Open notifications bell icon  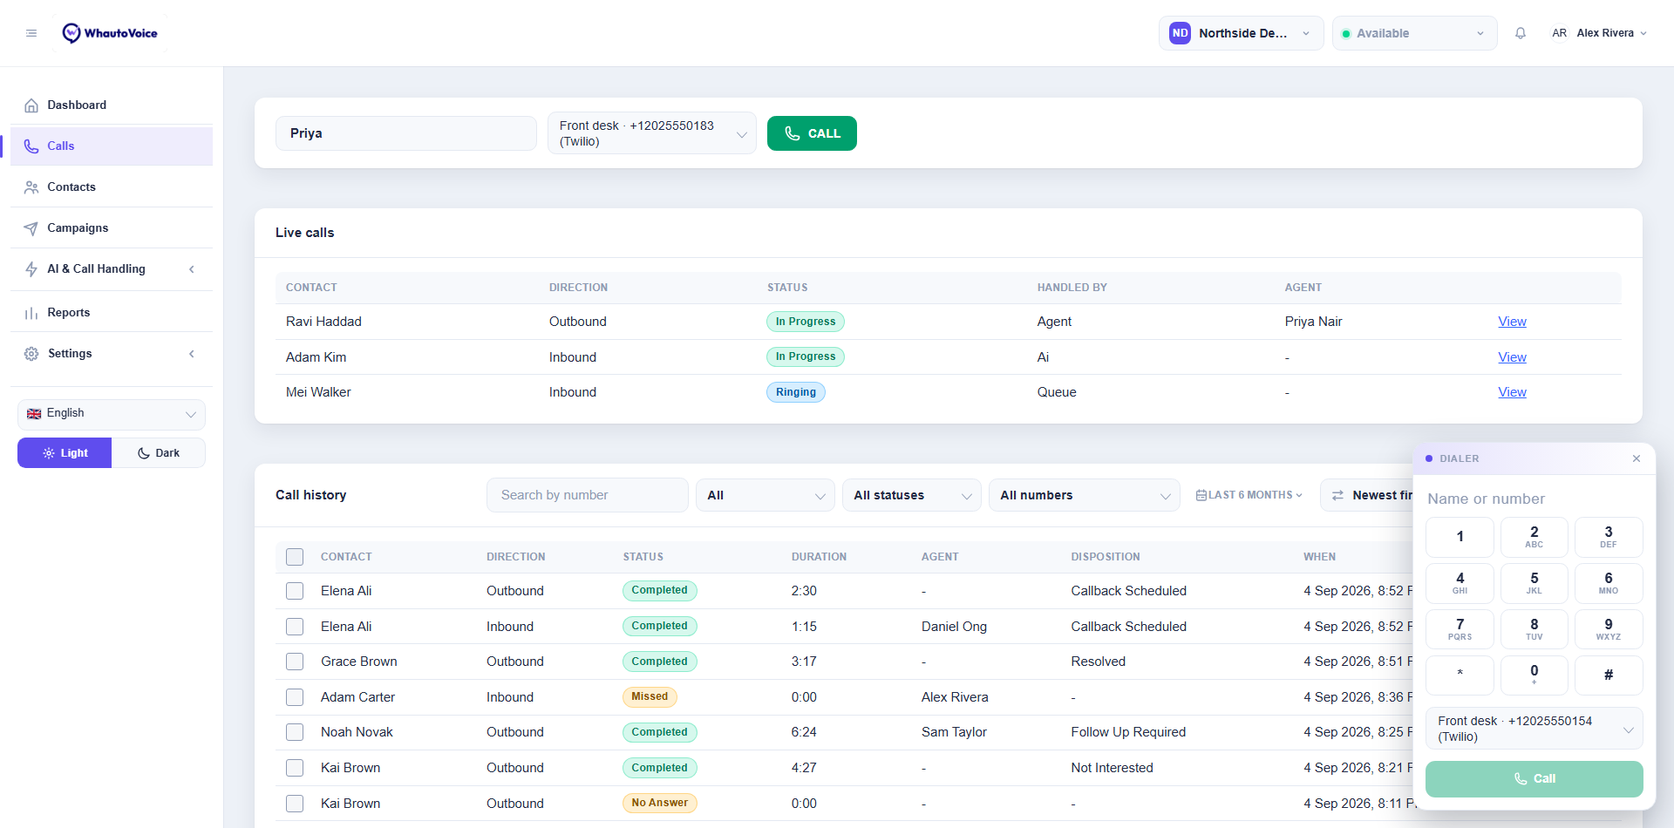pyautogui.click(x=1521, y=33)
